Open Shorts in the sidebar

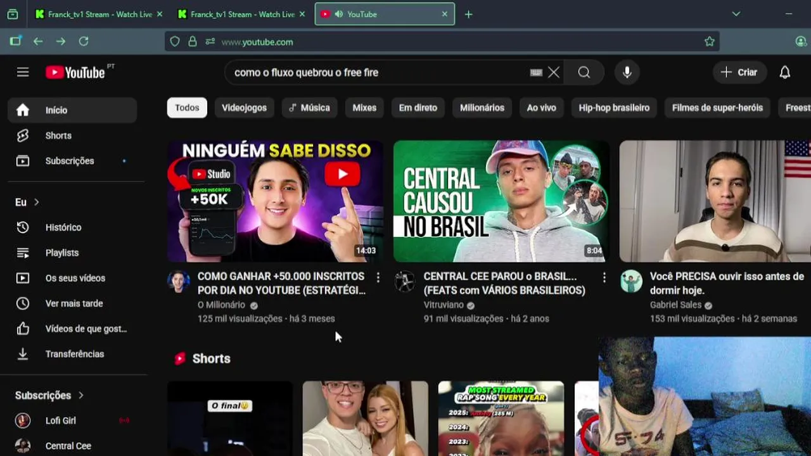(x=72, y=136)
